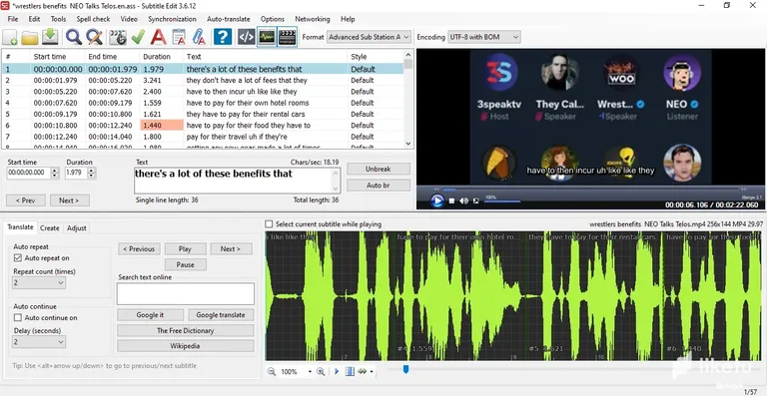Stop video playback with the square button
The image size is (767, 396).
[x=452, y=200]
